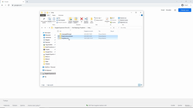Select OneDrive - Personal in navigation pane

tap(50, 67)
